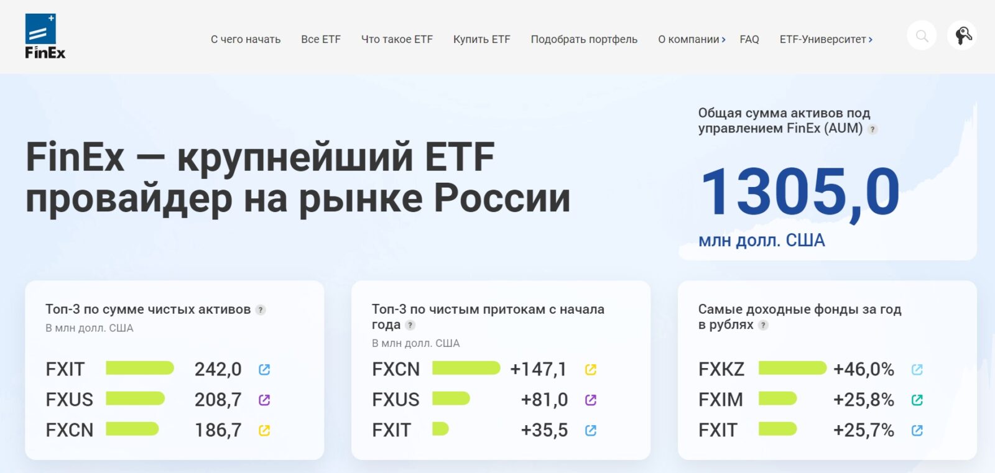This screenshot has height=473, width=995.
Task: Click FXUS ticker in net assets card
Action: click(69, 400)
